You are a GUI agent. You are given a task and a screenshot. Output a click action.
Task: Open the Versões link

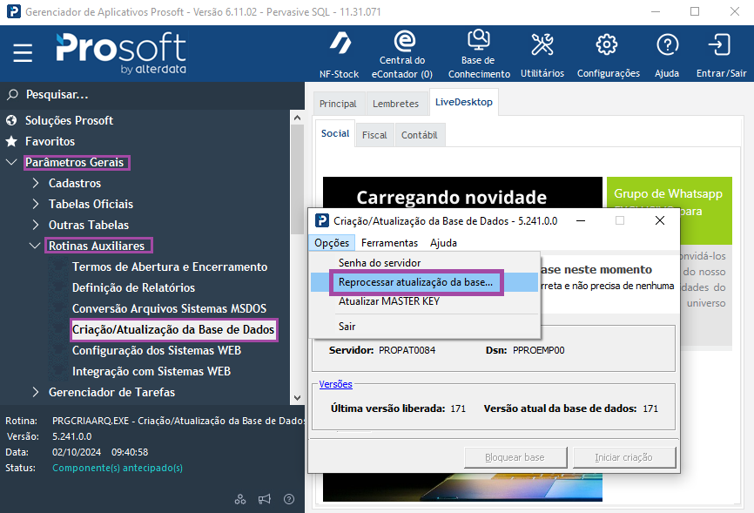click(336, 384)
